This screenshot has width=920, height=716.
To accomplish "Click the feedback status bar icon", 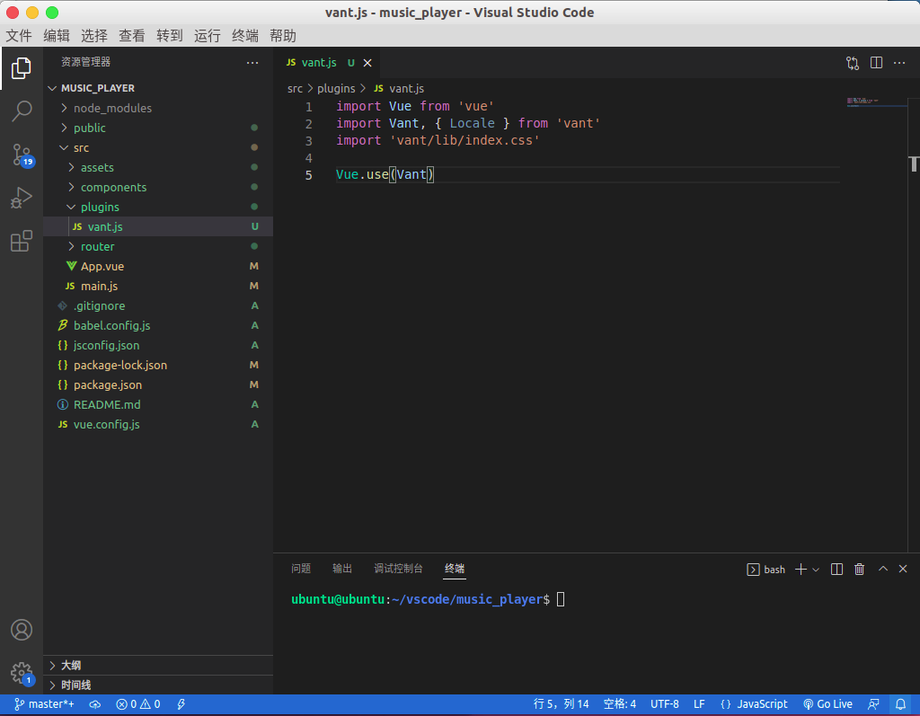I will point(873,704).
